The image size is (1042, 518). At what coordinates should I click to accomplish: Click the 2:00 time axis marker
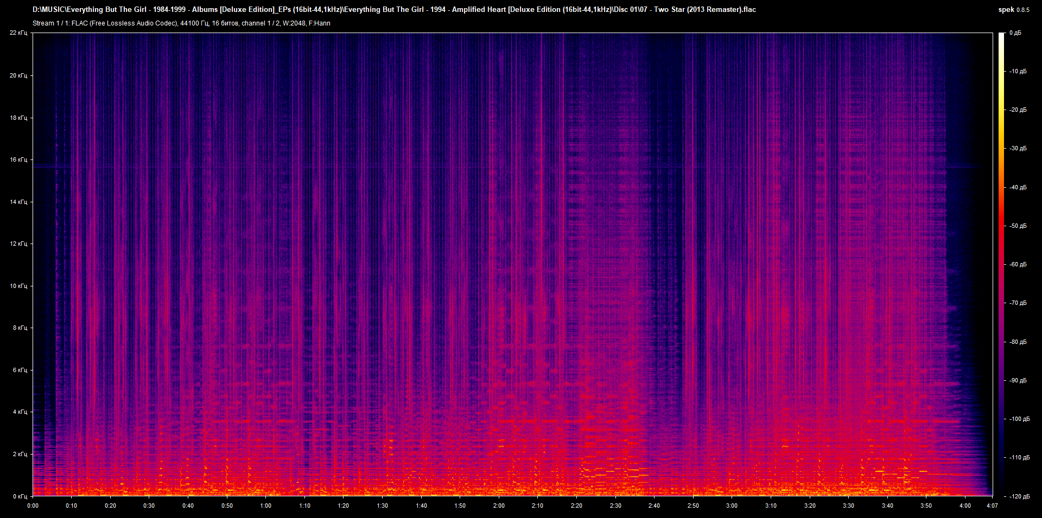point(499,506)
